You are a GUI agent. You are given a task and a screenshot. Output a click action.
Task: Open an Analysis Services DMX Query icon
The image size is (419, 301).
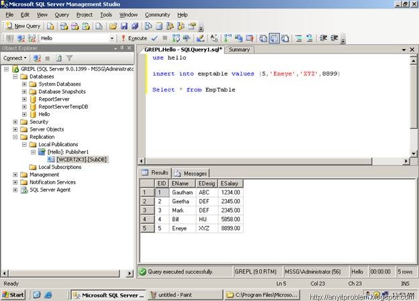[75, 26]
